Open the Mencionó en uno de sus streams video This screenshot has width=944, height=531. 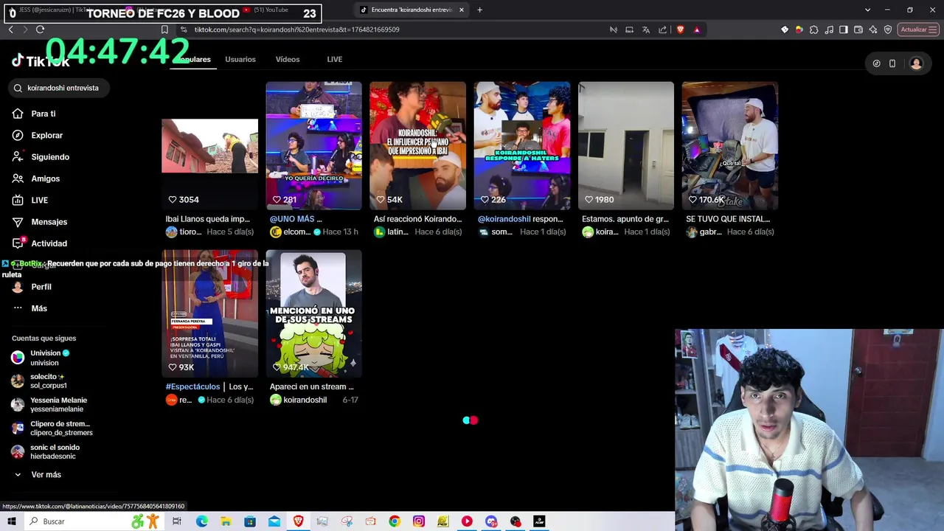click(313, 314)
